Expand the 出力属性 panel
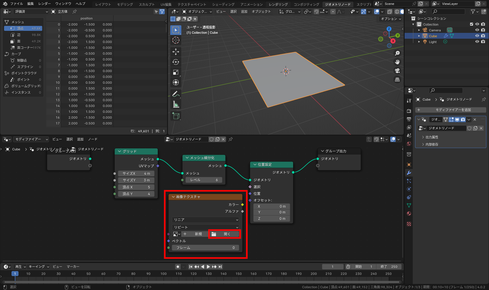Viewport: 489px width, 290px height. tap(432, 137)
